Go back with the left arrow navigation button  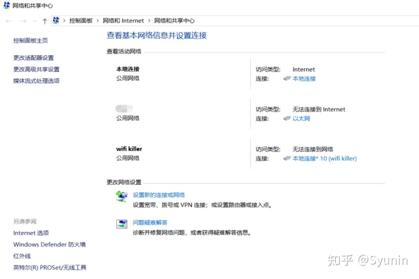(9, 21)
